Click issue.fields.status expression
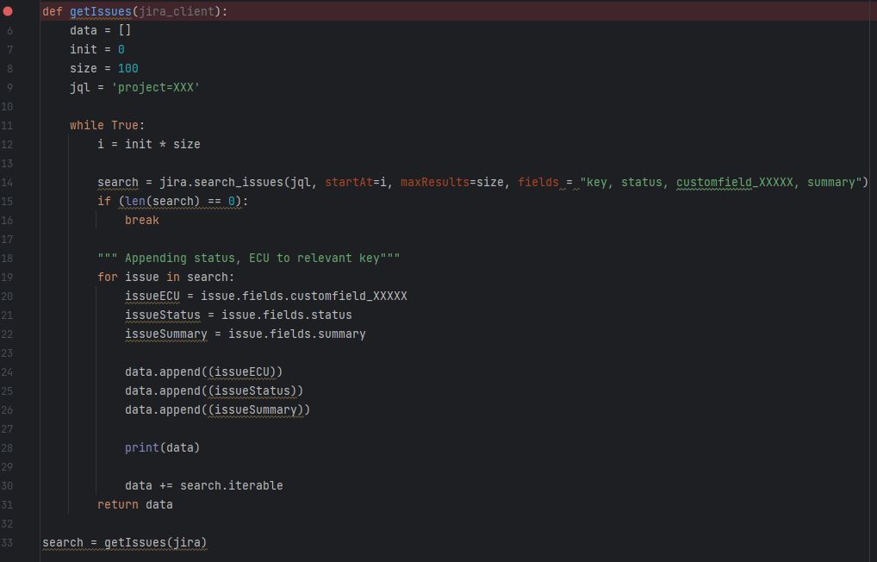Screen dimensions: 877x562 click(287, 315)
